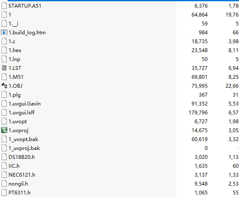The image size is (239, 197).
Task: Select the 1.c source file name
Action: click(x=12, y=42)
